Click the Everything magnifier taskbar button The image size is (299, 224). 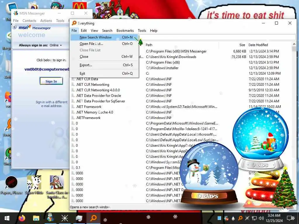[x=93, y=218]
